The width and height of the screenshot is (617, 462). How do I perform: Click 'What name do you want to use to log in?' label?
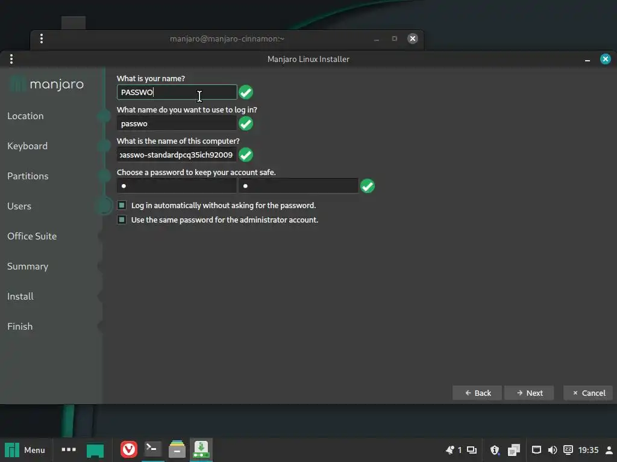187,110
